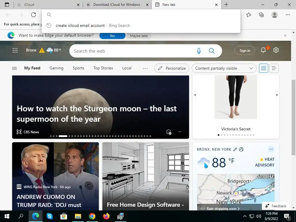Open page settings gear
296x222 pixels.
[276, 50]
